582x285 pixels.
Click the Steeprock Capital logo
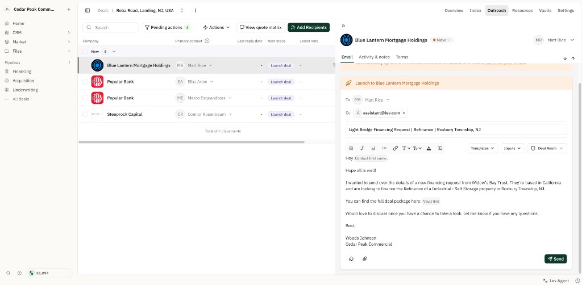click(x=97, y=114)
